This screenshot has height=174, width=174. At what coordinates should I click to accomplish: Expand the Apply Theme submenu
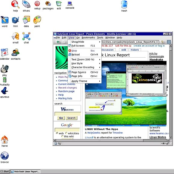tap(85, 81)
